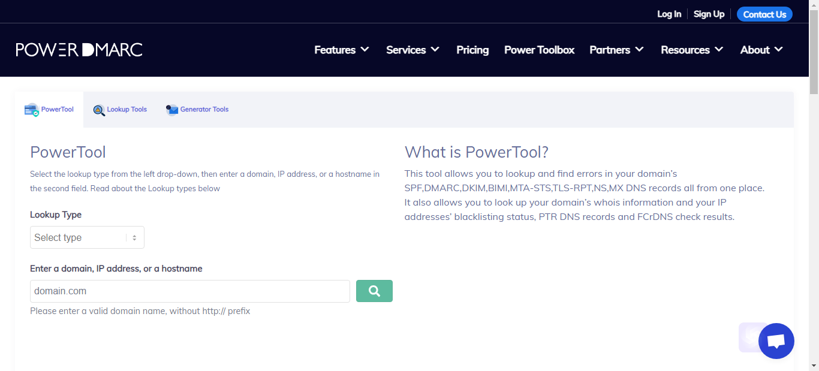Go to the Pricing page
The height and width of the screenshot is (371, 819).
(472, 50)
